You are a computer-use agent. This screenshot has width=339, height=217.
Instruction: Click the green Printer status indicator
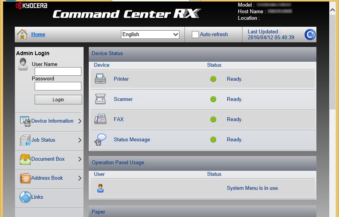pos(213,79)
